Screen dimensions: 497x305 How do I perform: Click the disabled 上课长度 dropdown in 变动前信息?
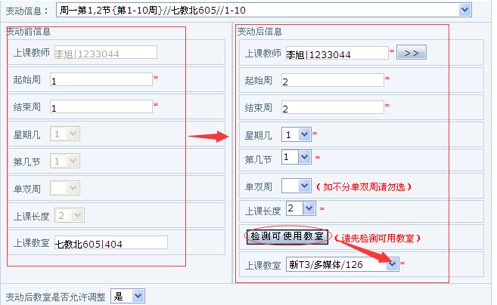(70, 215)
